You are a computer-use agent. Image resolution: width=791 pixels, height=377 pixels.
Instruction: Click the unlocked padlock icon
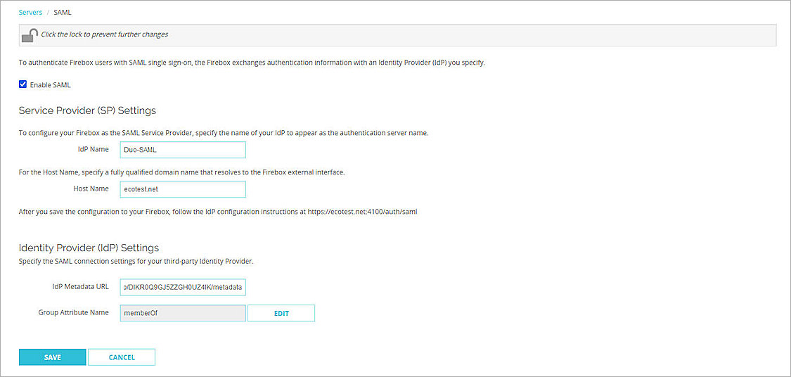pyautogui.click(x=30, y=34)
